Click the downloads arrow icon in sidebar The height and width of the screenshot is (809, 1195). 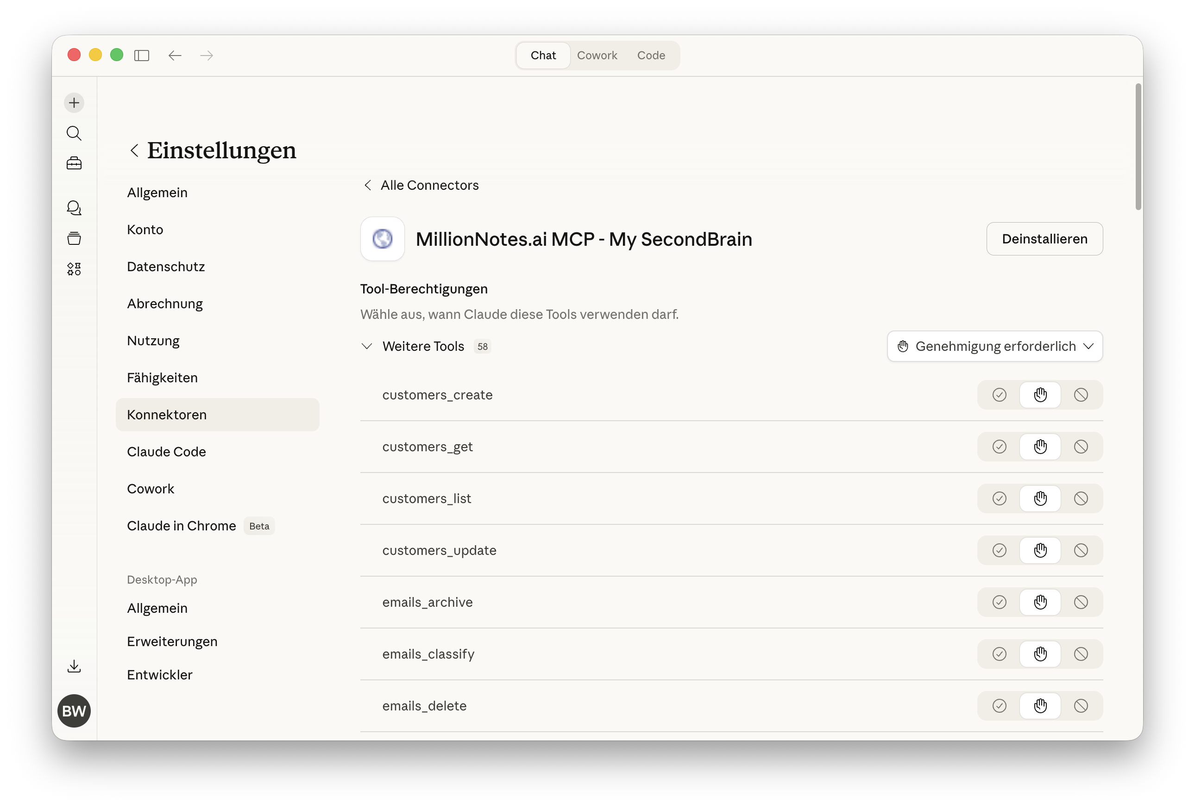coord(74,666)
